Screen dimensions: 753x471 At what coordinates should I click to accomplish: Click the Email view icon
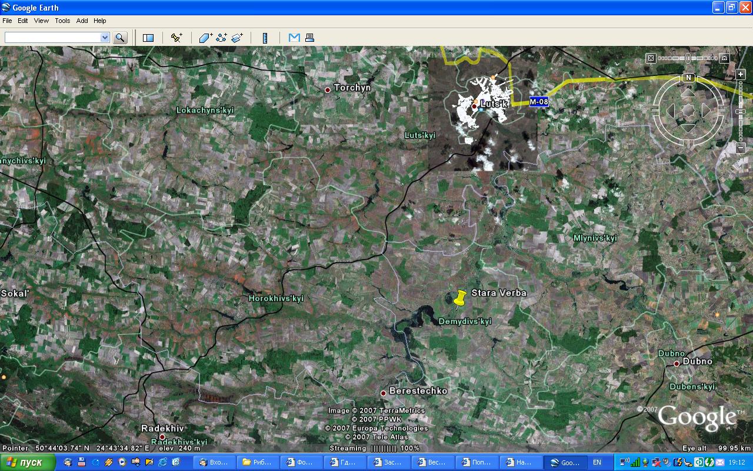tap(294, 38)
